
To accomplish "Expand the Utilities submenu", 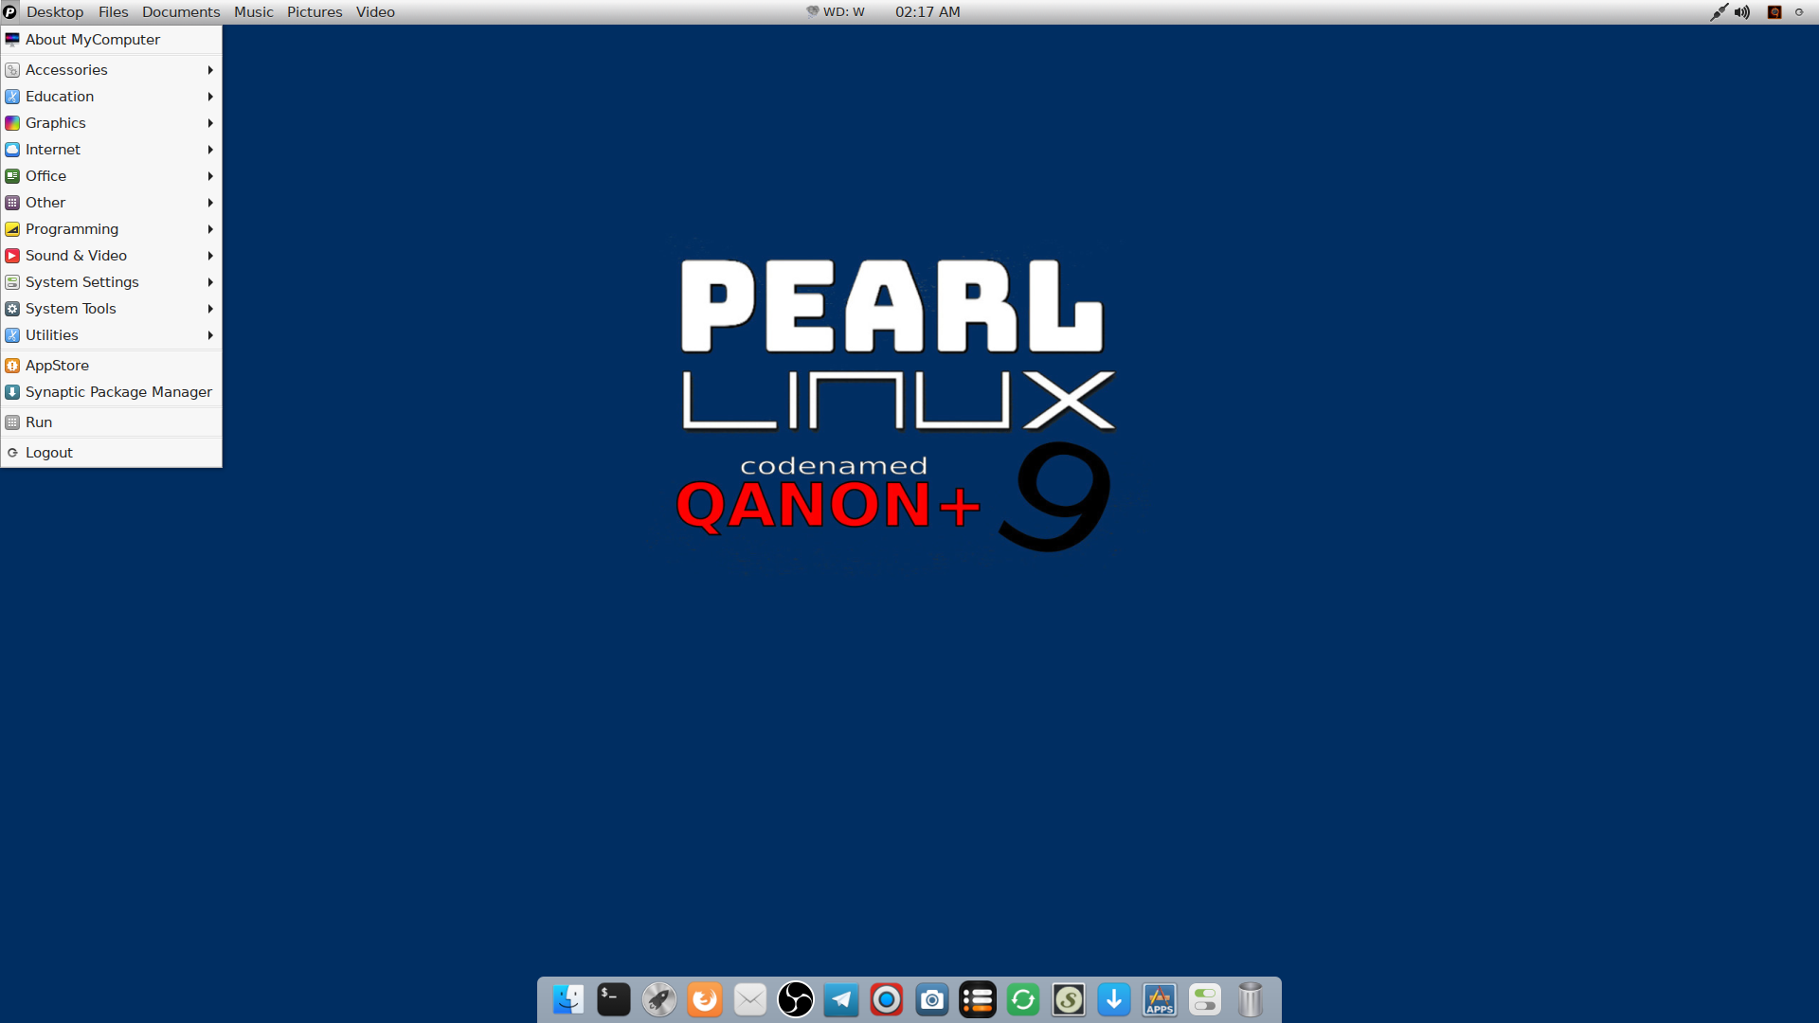I will [x=111, y=335].
